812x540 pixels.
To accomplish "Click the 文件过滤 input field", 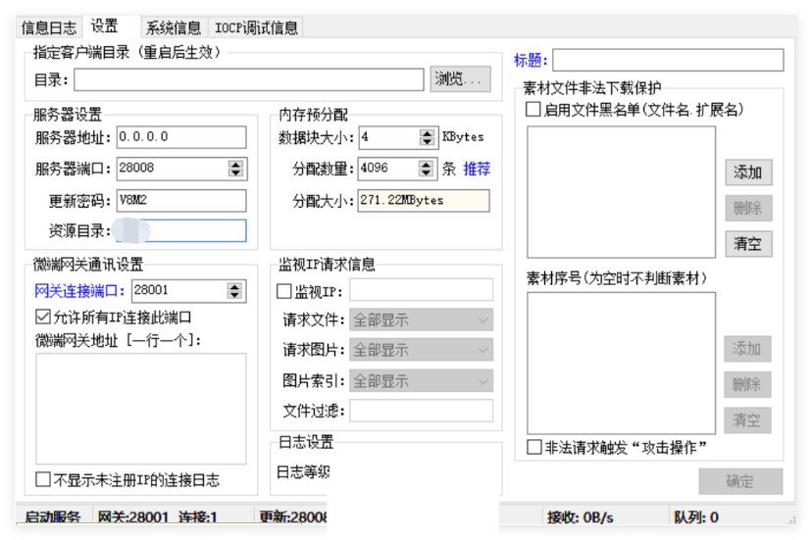I will (x=421, y=411).
